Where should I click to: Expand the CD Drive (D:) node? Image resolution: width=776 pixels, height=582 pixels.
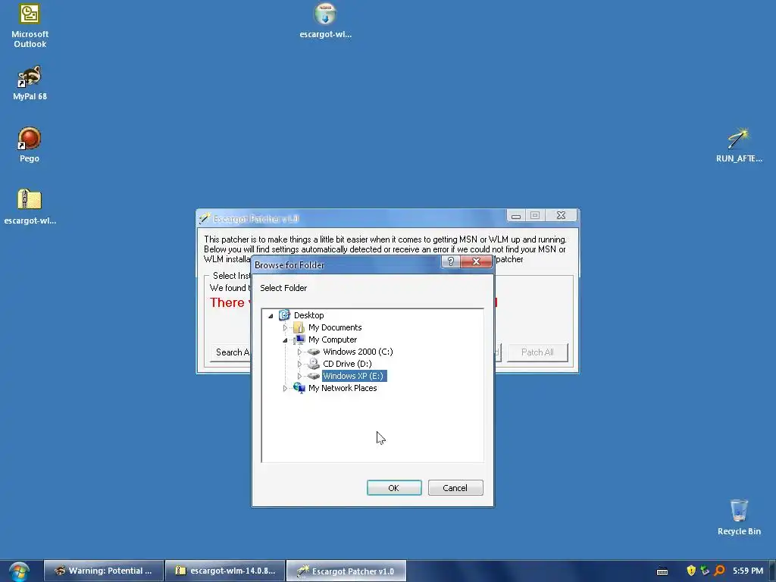coord(299,364)
